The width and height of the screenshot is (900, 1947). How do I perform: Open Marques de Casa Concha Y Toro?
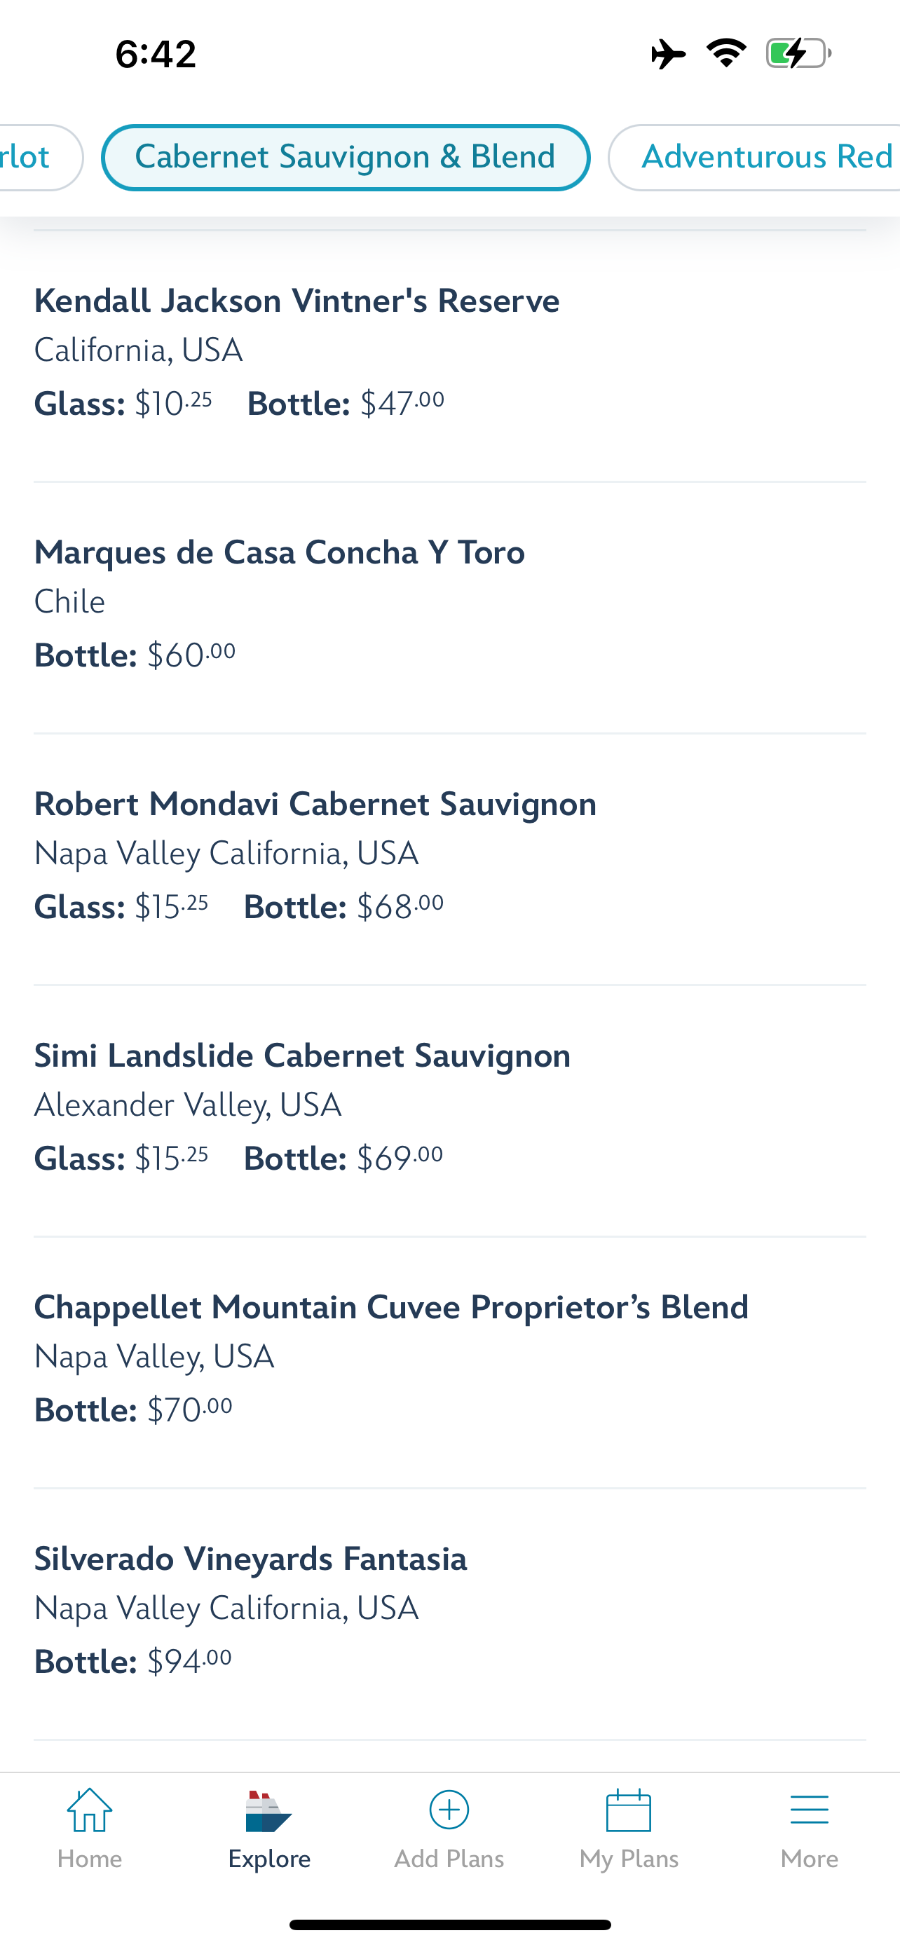point(279,552)
